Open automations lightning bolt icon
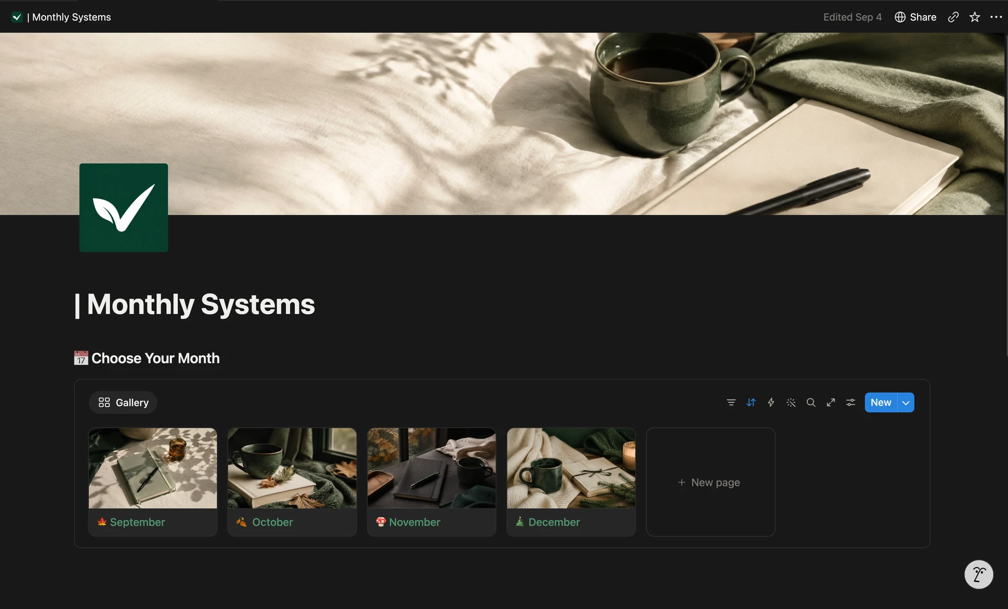Screen dimensions: 1008x609 coord(771,402)
